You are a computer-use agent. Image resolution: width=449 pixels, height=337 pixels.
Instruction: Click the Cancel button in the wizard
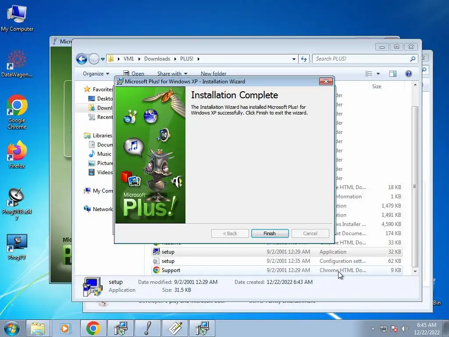310,233
